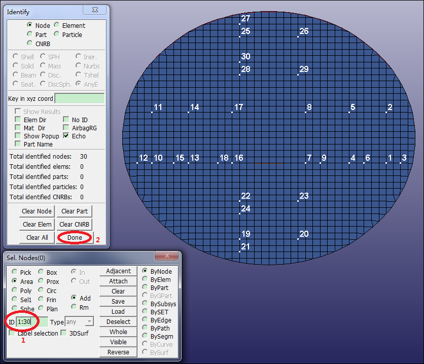Click the Done button in Identify dialog
This screenshot has width=424, height=364.
[x=75, y=237]
